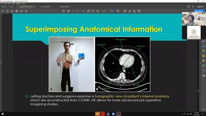206x116 pixels.
Task: Add a comment sticky note
Action: [125, 11]
